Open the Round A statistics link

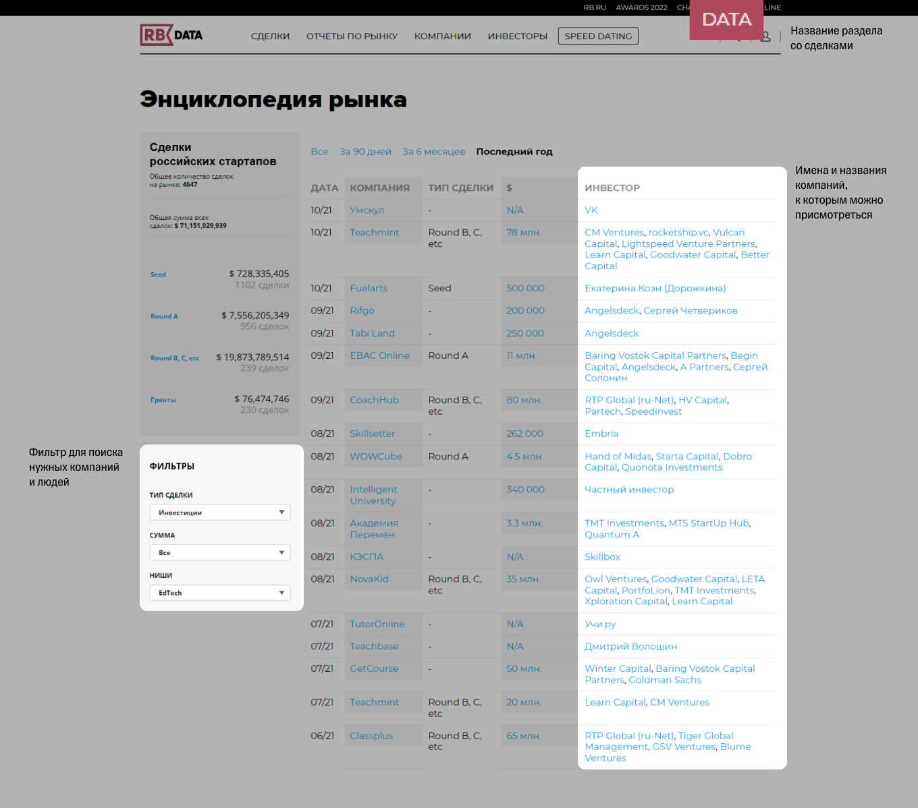(164, 316)
